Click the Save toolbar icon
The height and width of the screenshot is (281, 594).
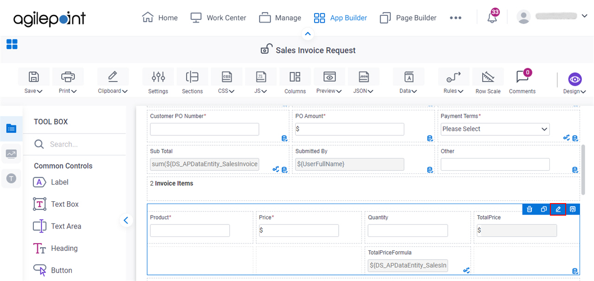pyautogui.click(x=34, y=77)
